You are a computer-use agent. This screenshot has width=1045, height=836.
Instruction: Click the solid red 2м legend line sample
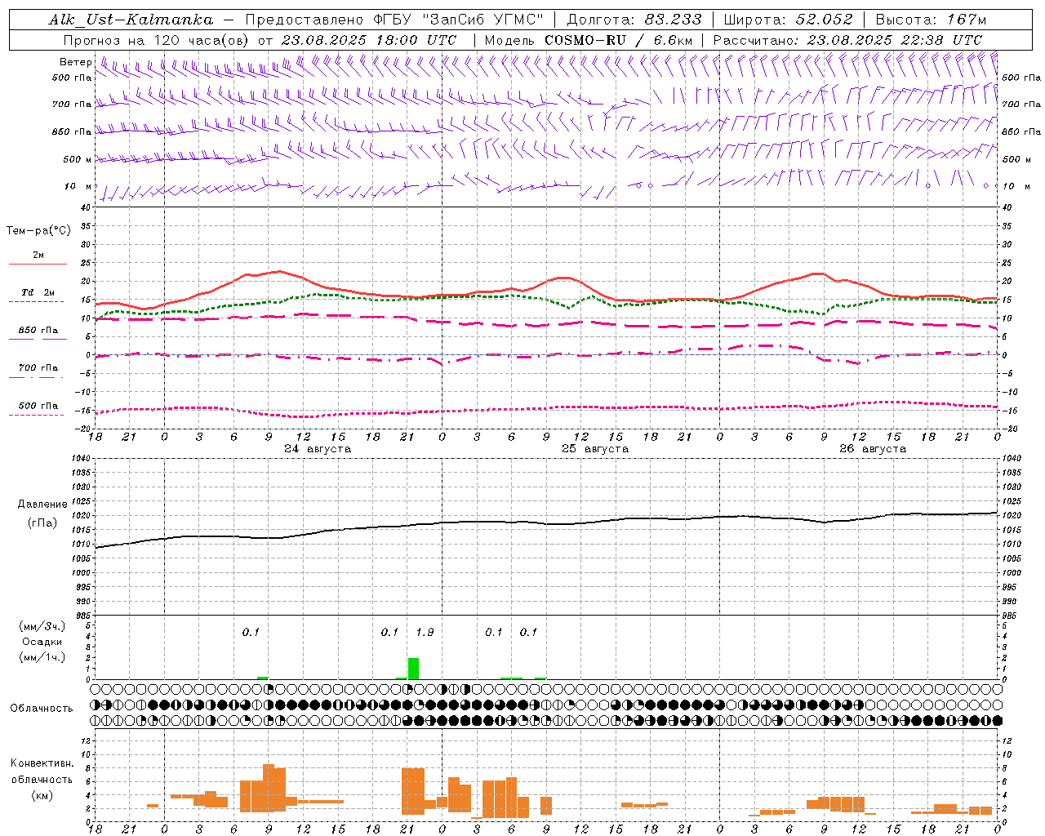click(x=38, y=265)
